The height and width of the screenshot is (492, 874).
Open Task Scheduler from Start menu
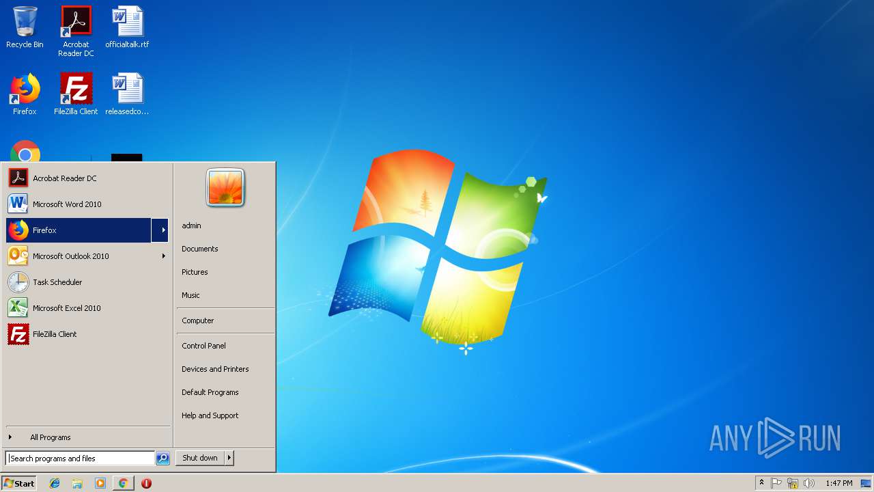click(87, 282)
